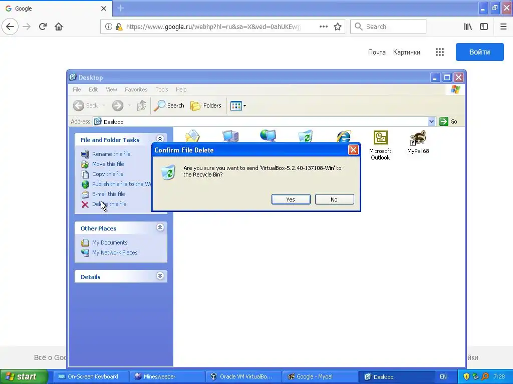
Task: Open My Documents in Other Places
Action: pyautogui.click(x=110, y=242)
